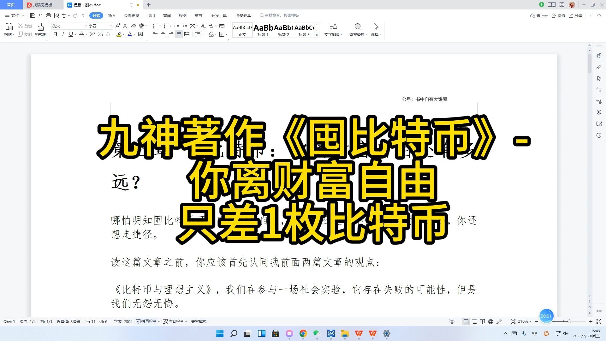Click the Print icon in quick toolbar
The height and width of the screenshot is (341, 606).
(x=48, y=15)
